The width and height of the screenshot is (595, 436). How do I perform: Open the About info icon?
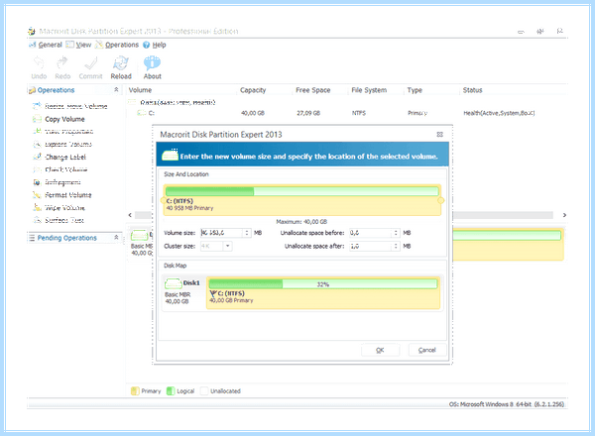coord(152,63)
